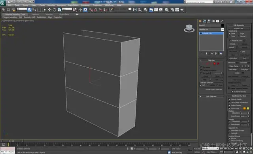The height and width of the screenshot is (154, 253).
Task: Expand the Soft Selection rollout
Action: click(x=211, y=97)
